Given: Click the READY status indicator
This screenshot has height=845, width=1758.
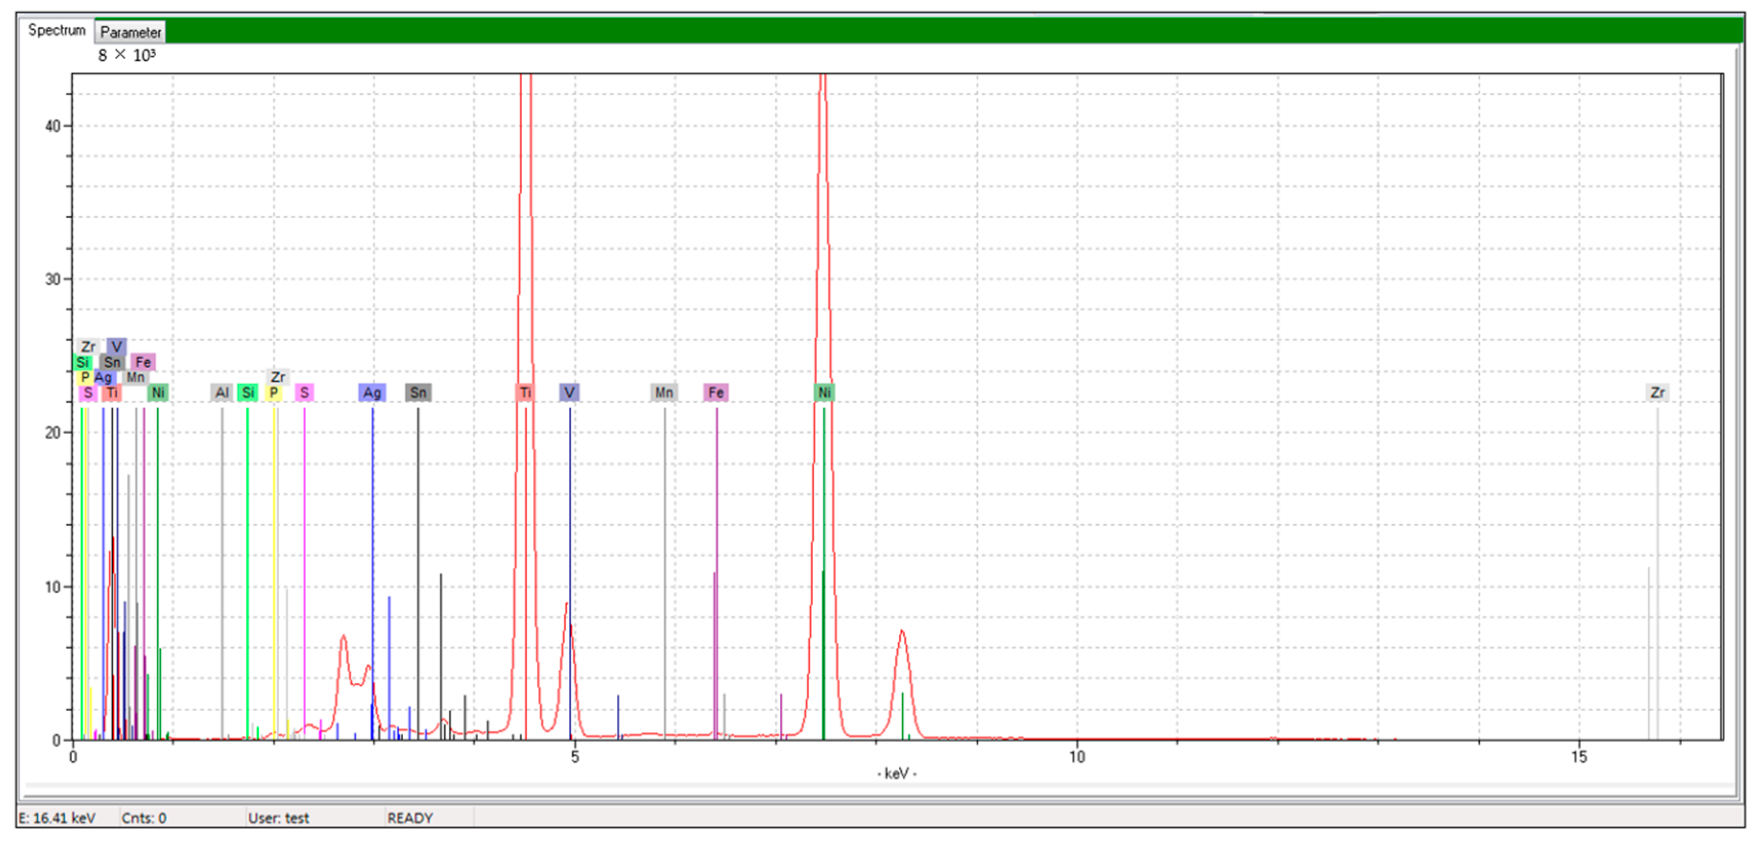Looking at the screenshot, I should point(410,818).
